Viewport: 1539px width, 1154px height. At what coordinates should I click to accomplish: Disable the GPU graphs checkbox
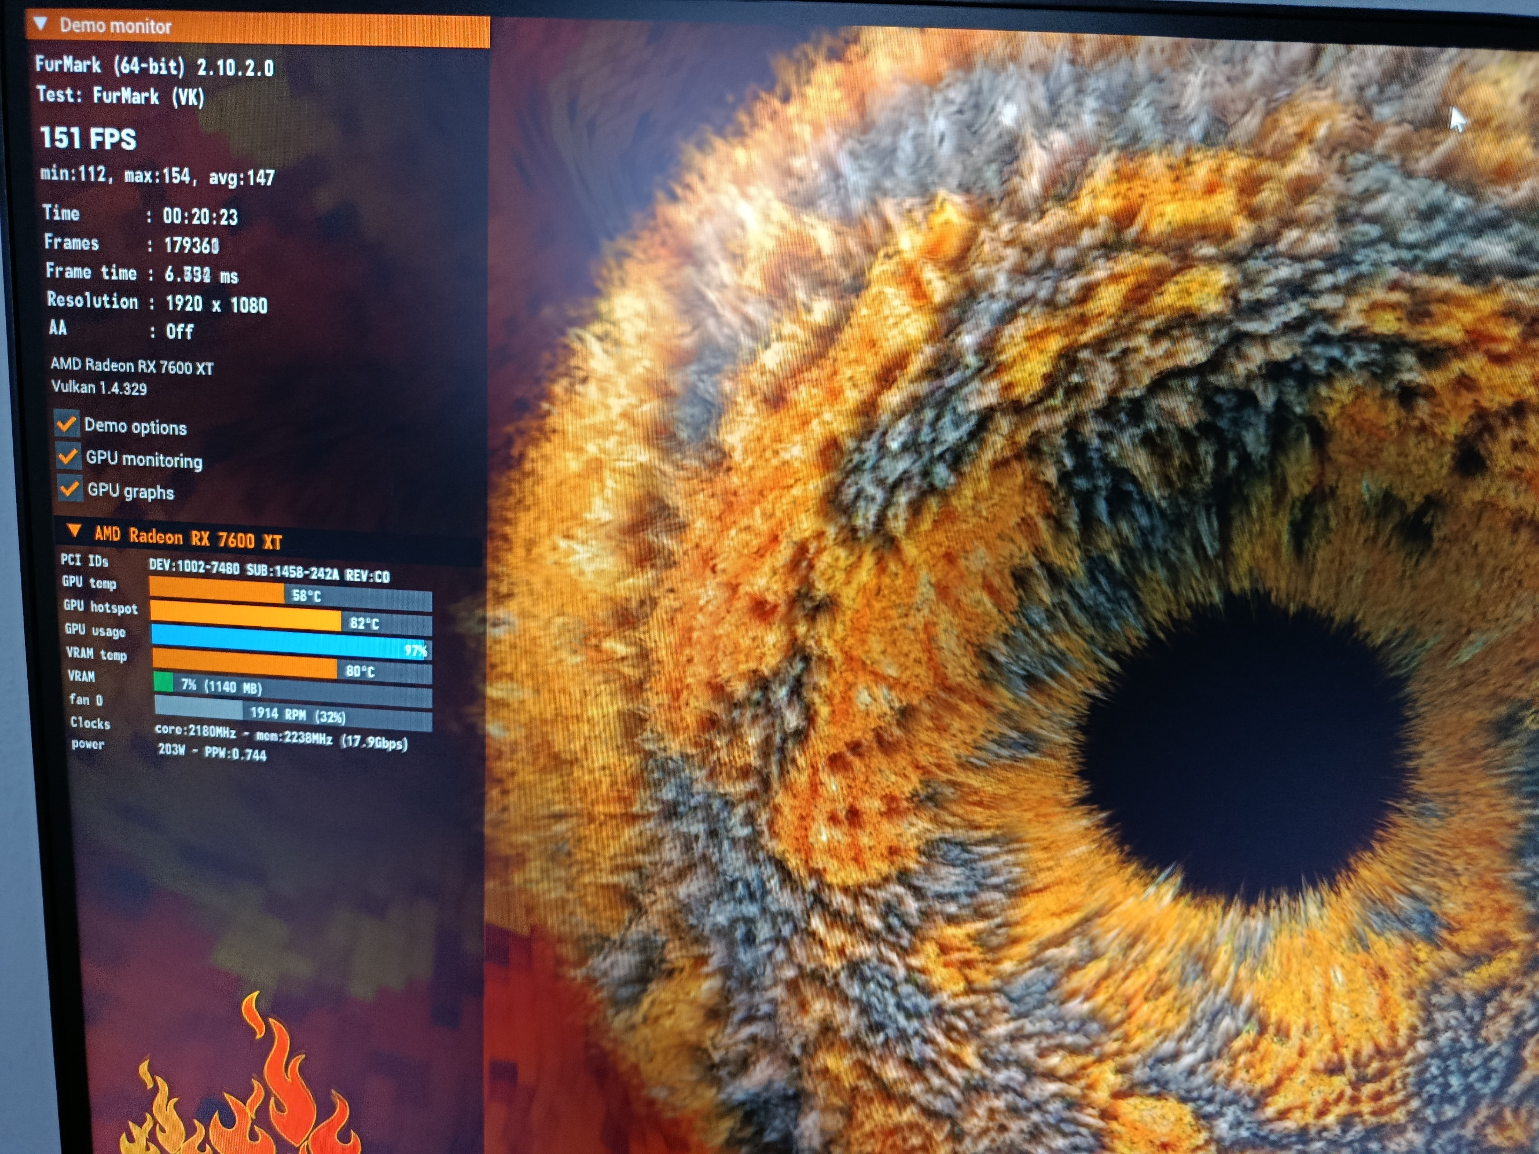[69, 488]
